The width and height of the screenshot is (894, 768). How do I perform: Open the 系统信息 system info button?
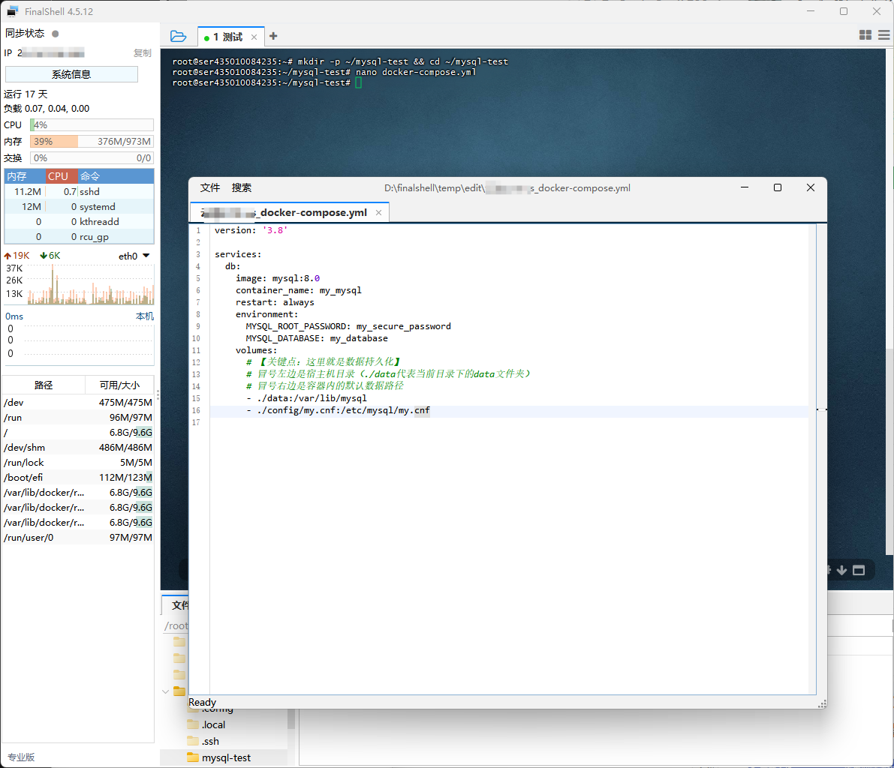pos(71,74)
